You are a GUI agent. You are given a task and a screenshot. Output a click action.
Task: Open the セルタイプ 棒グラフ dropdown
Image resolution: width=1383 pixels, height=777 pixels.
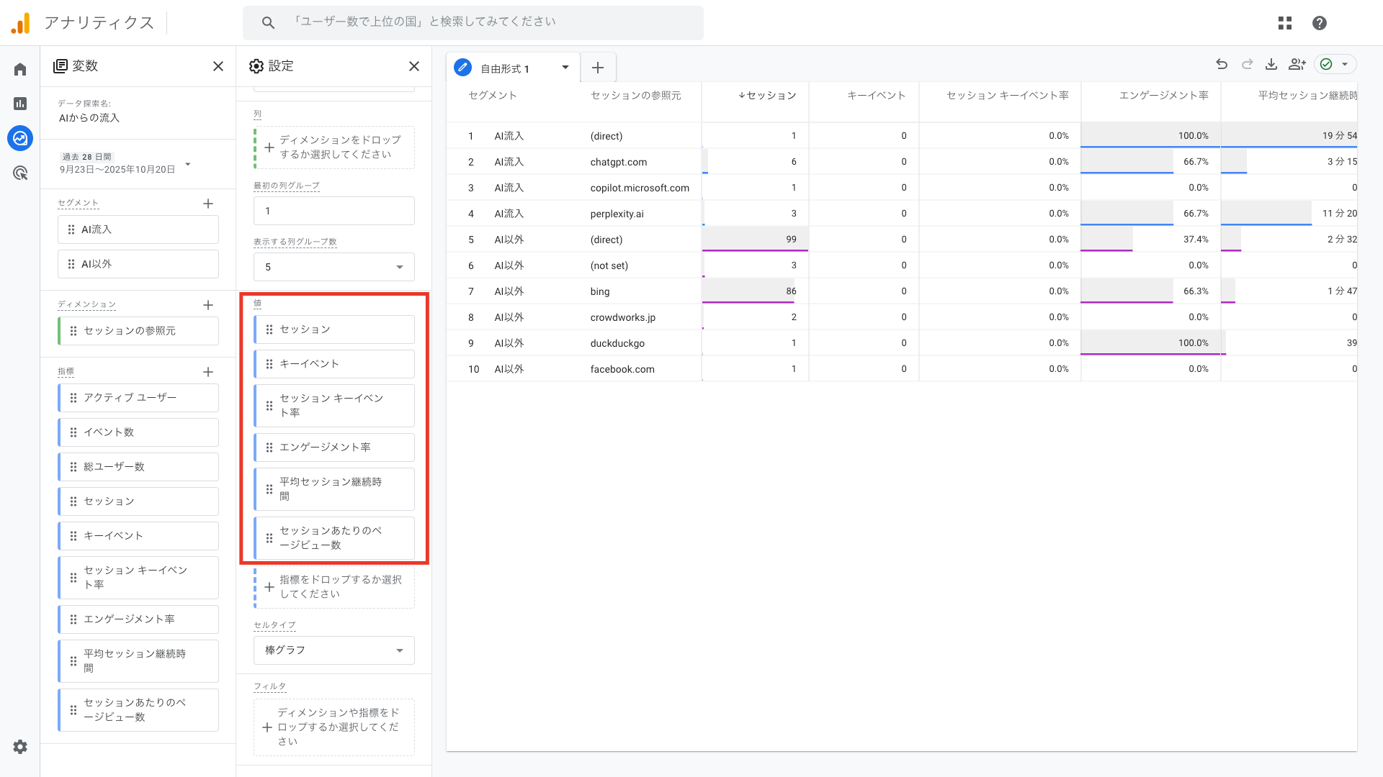tap(334, 650)
